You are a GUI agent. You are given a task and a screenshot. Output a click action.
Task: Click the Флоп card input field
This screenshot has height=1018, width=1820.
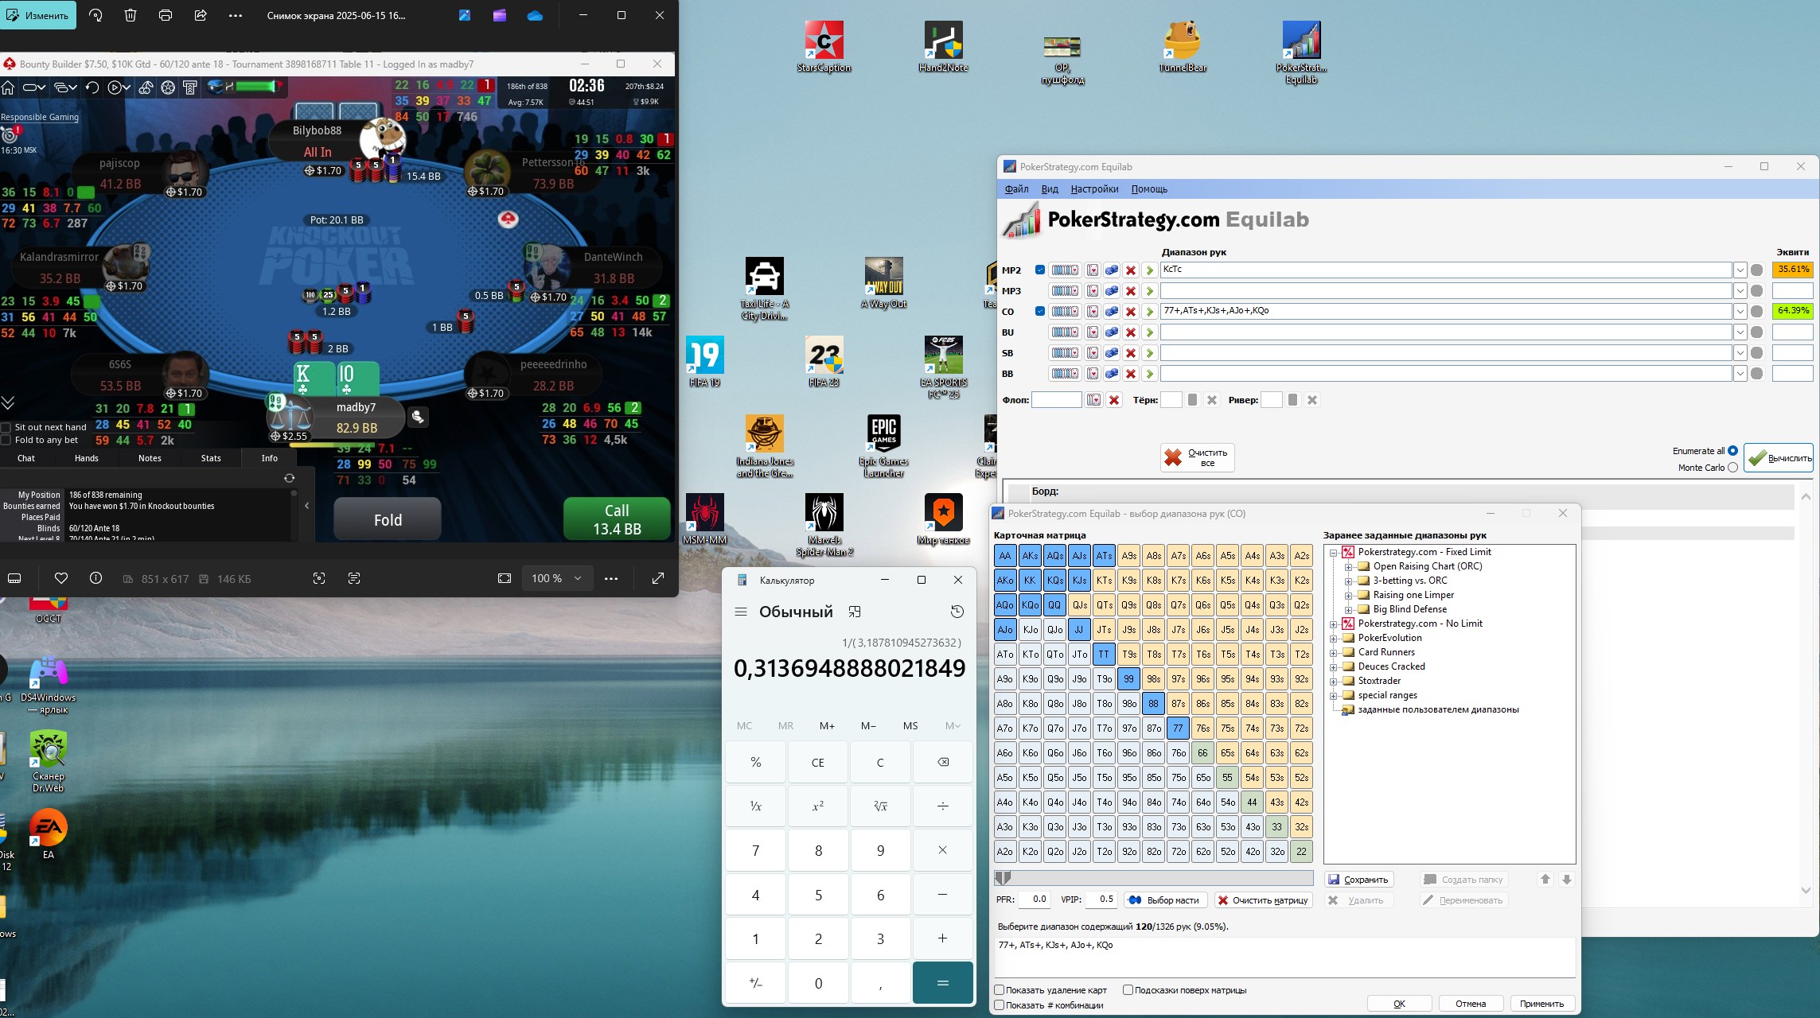coord(1057,400)
